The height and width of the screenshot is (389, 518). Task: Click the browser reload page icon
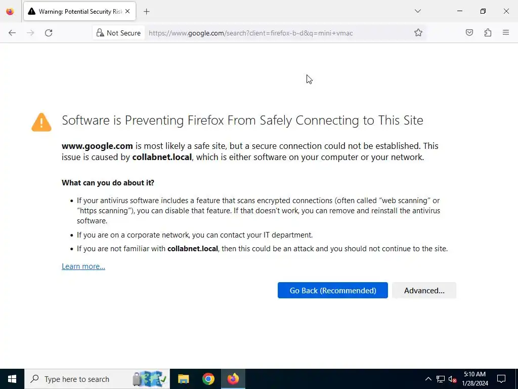49,33
